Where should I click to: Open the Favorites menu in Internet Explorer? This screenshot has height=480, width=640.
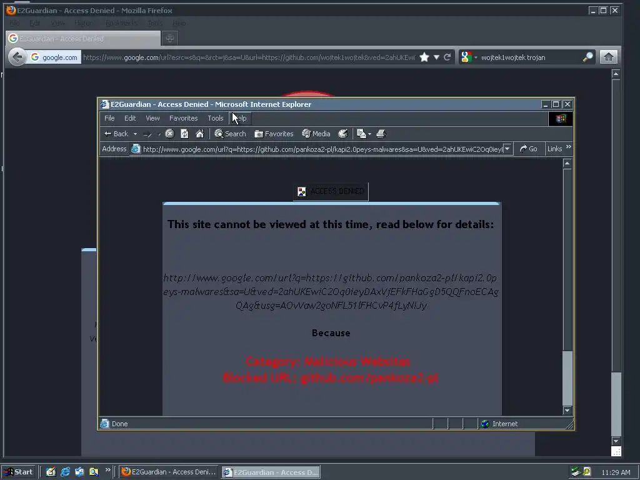tap(183, 118)
